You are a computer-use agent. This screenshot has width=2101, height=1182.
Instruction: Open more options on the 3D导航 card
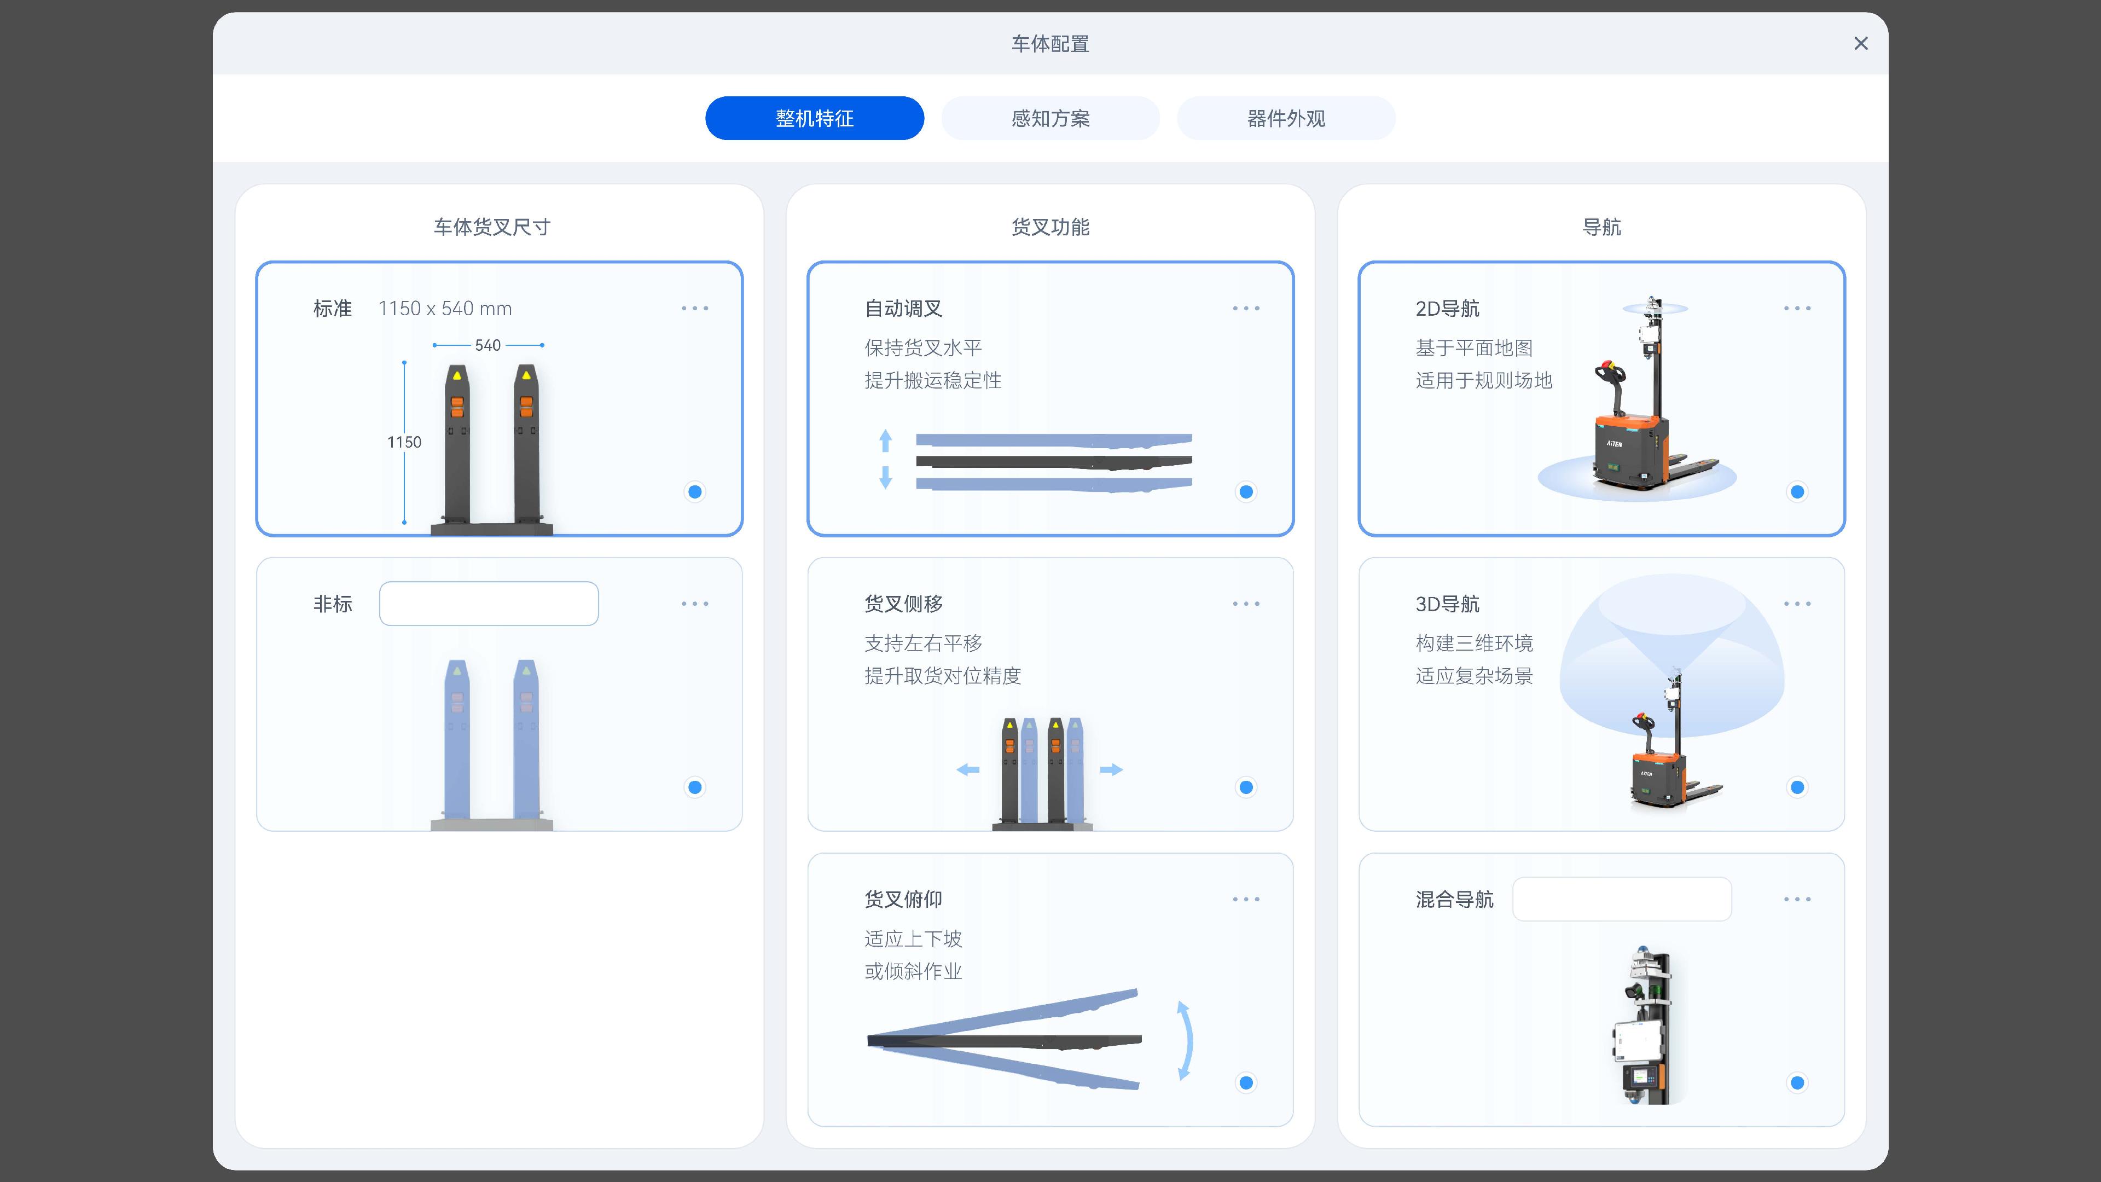point(1797,603)
